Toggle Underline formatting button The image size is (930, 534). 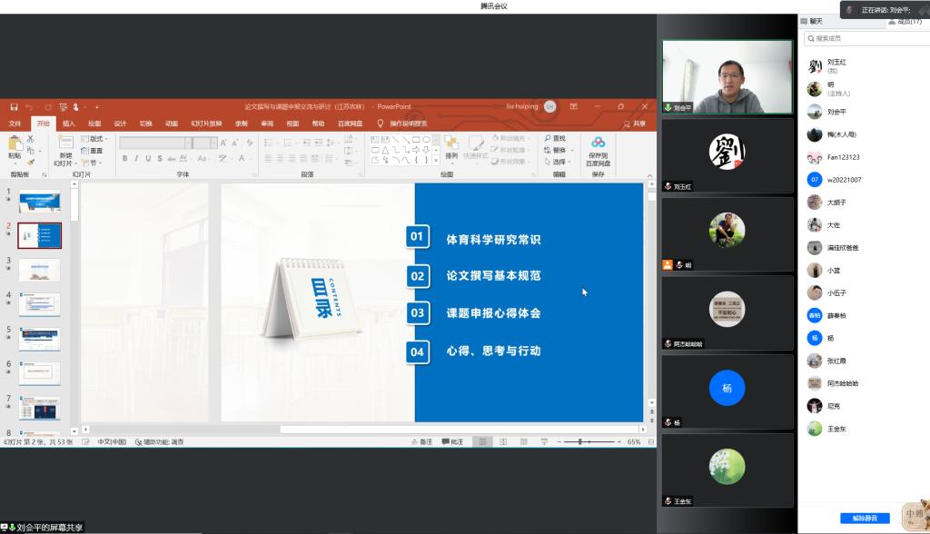pos(148,158)
